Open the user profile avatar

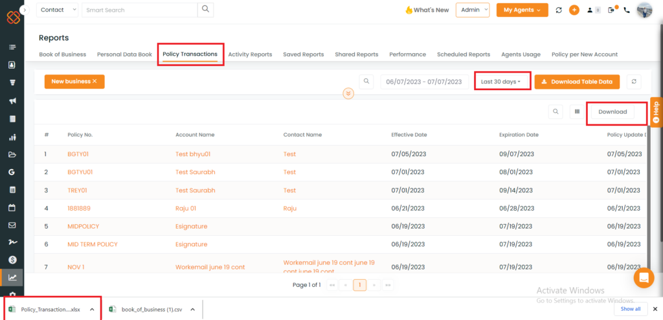644,10
